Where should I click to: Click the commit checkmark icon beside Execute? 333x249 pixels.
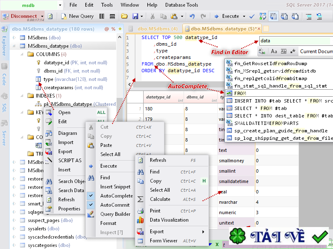tap(251, 16)
